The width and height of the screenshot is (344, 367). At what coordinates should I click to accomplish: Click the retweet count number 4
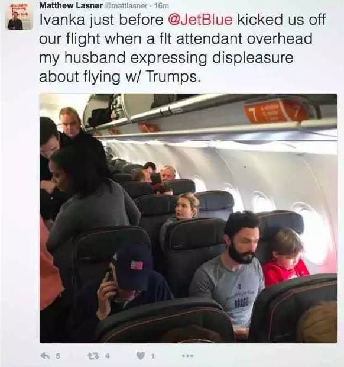coord(107,356)
